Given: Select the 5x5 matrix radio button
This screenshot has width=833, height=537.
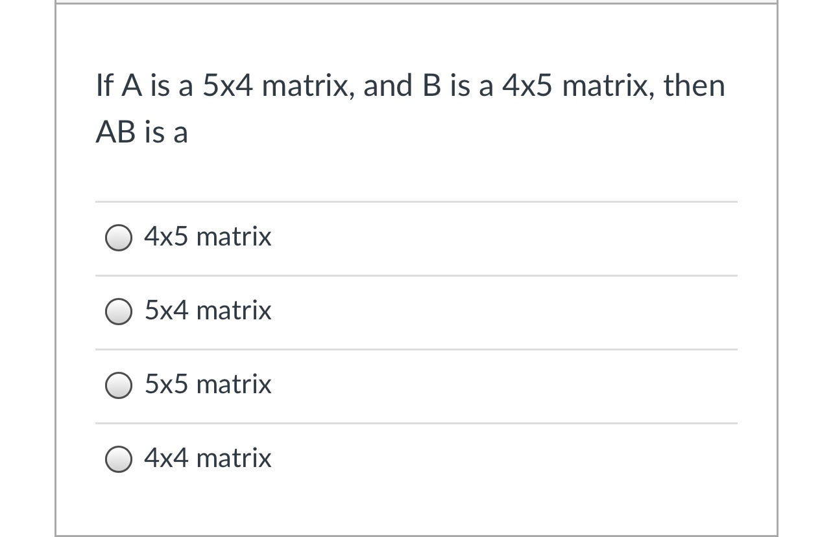Looking at the screenshot, I should pyautogui.click(x=119, y=385).
